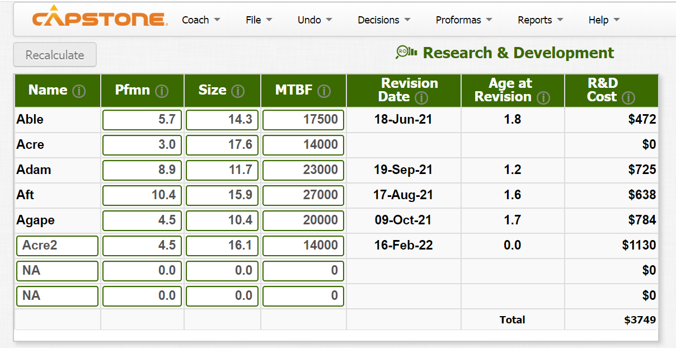Viewport: 676px width, 348px height.
Task: Click the info icon beside Revision Date
Action: pos(422,98)
